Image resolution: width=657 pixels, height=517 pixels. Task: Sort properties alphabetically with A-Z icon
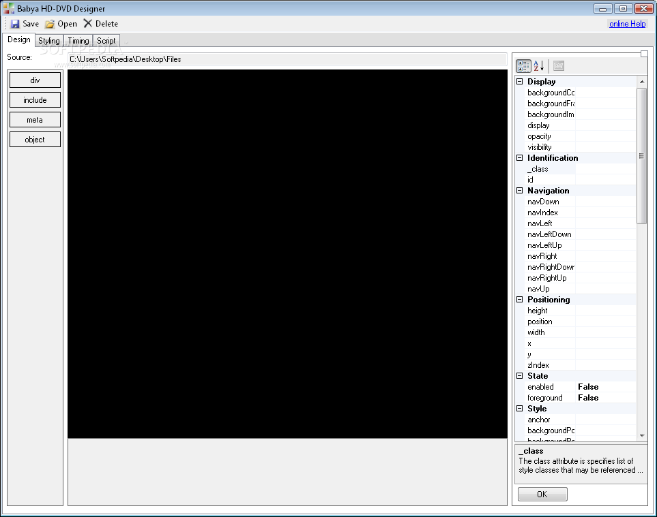(539, 65)
